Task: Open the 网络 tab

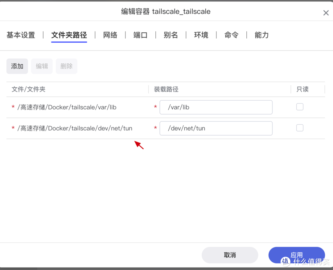Action: (110, 35)
